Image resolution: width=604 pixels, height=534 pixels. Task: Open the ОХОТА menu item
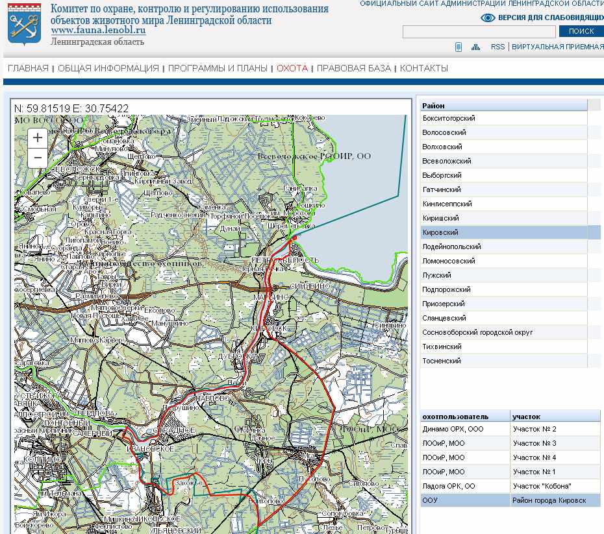[292, 68]
